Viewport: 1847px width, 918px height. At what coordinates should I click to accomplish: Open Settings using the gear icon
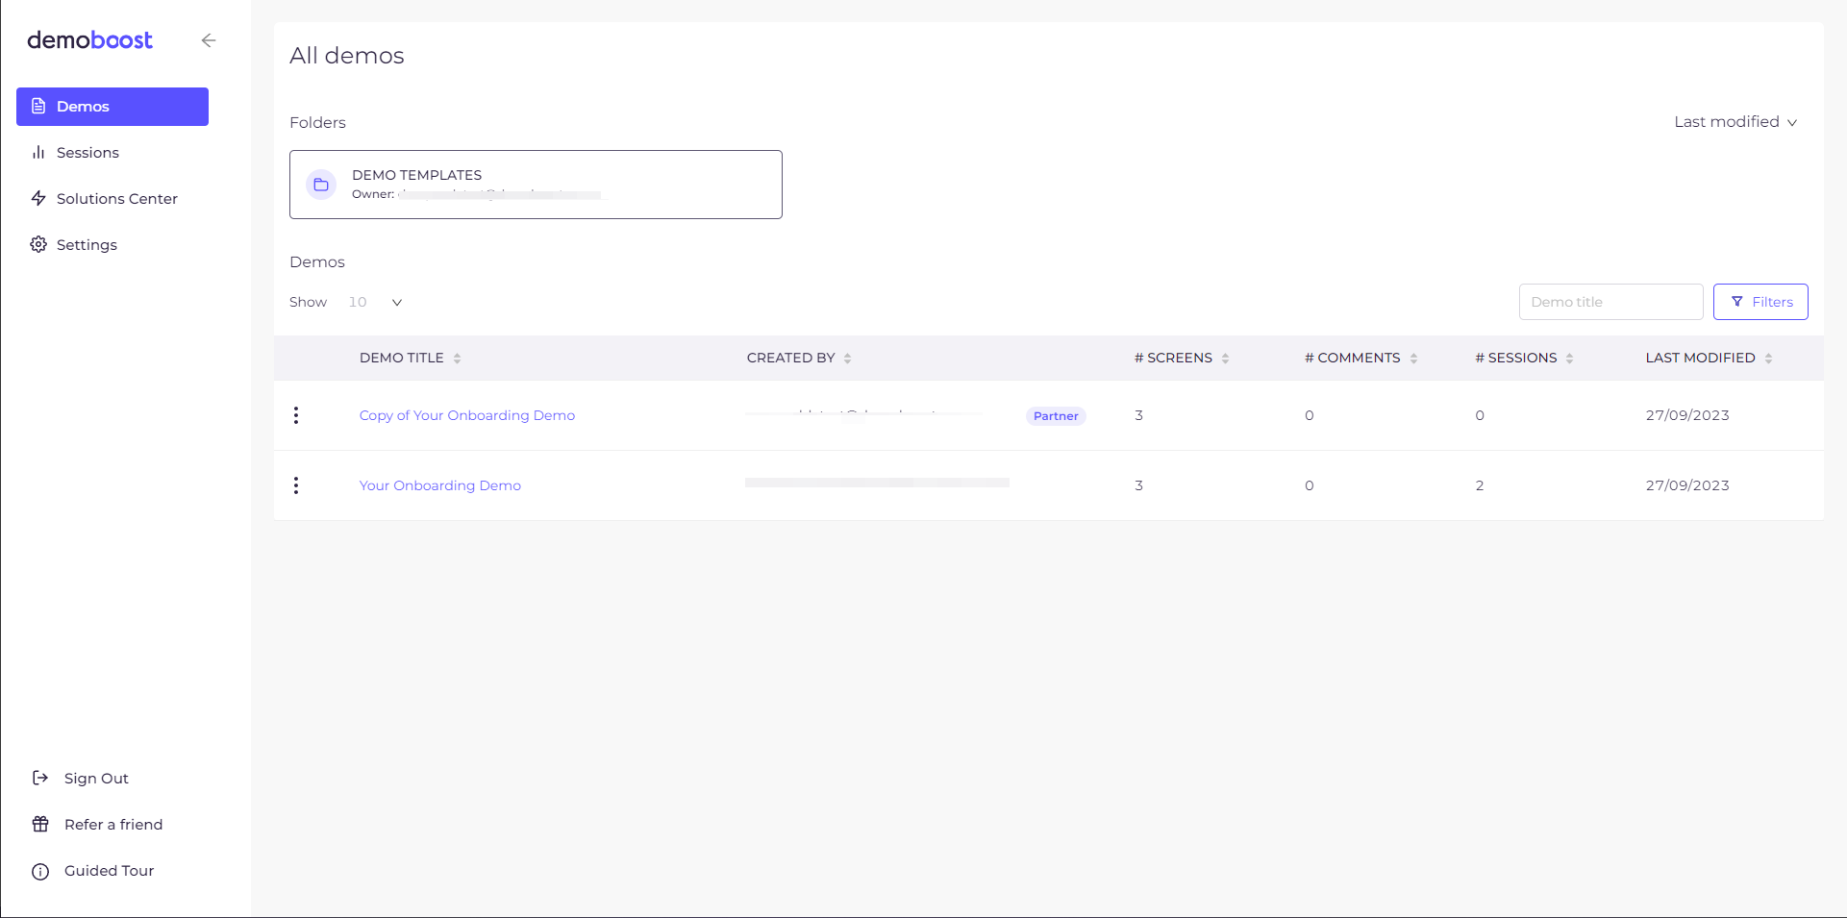click(38, 244)
